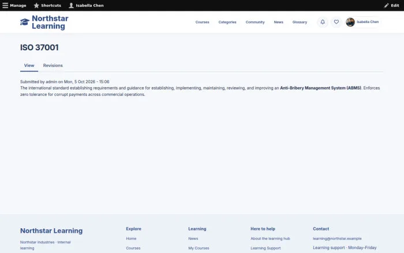The width and height of the screenshot is (404, 253).
Task: Click the Edit label in toolbar
Action: point(395,5)
